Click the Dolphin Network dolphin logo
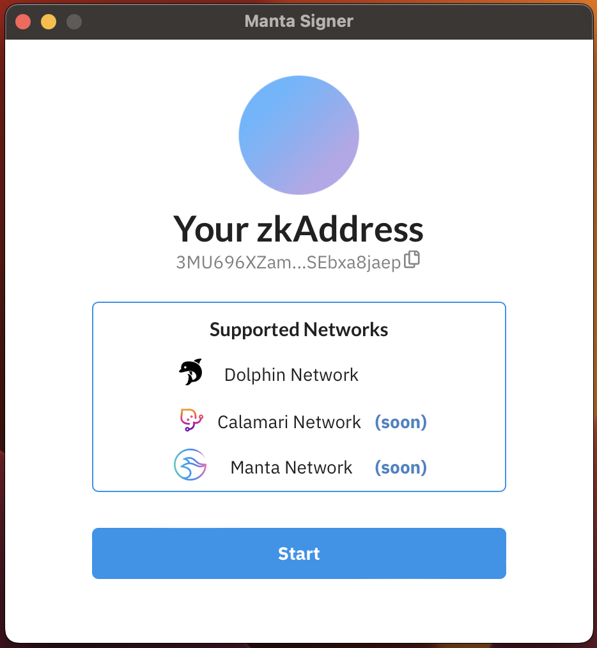Screen dimensions: 597x648 (190, 372)
